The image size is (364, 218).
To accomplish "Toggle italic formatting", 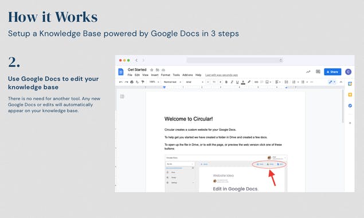I will [x=232, y=82].
